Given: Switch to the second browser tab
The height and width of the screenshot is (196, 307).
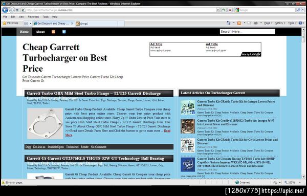Looking at the screenshot, I should pyautogui.click(x=97, y=24).
